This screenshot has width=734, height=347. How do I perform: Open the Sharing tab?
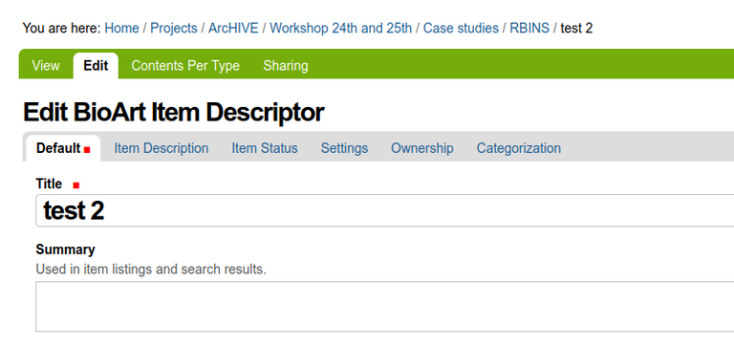[286, 66]
